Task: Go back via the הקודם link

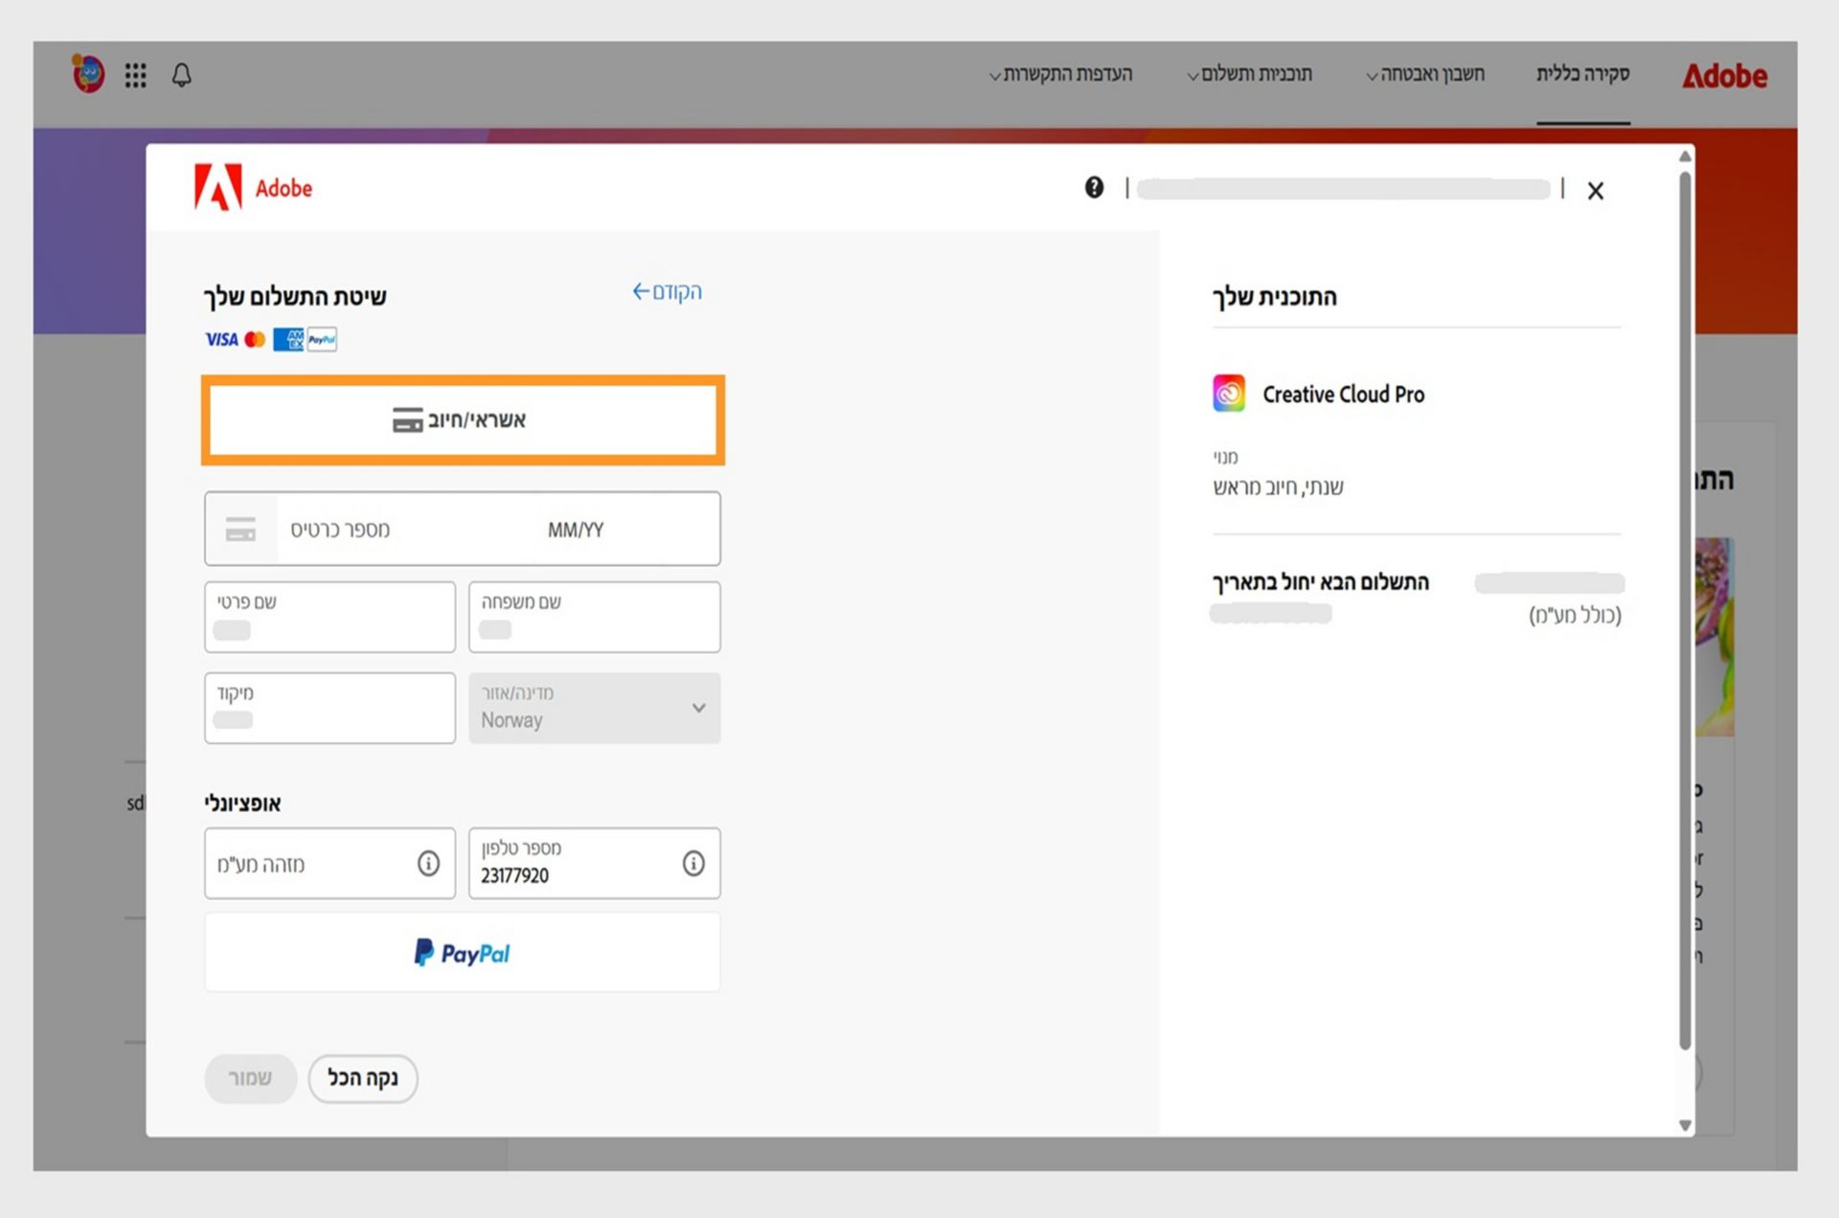Action: click(667, 292)
